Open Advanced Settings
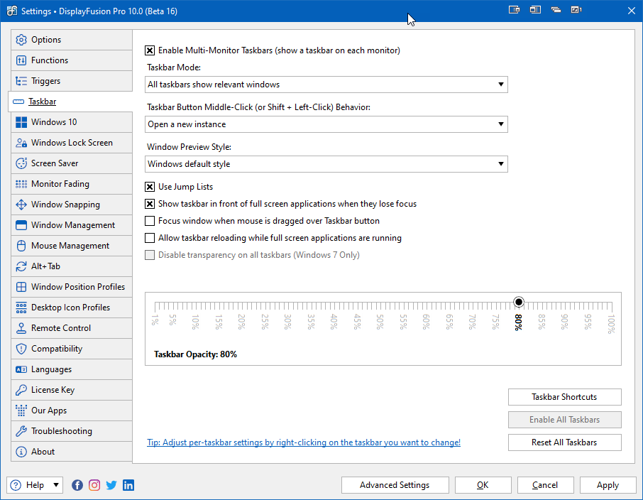The image size is (643, 500). pos(395,485)
